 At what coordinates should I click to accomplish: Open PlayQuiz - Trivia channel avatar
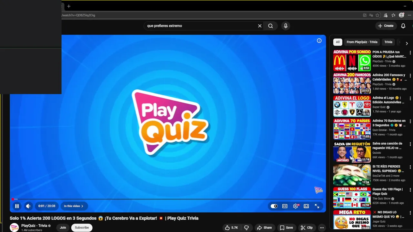14,227
